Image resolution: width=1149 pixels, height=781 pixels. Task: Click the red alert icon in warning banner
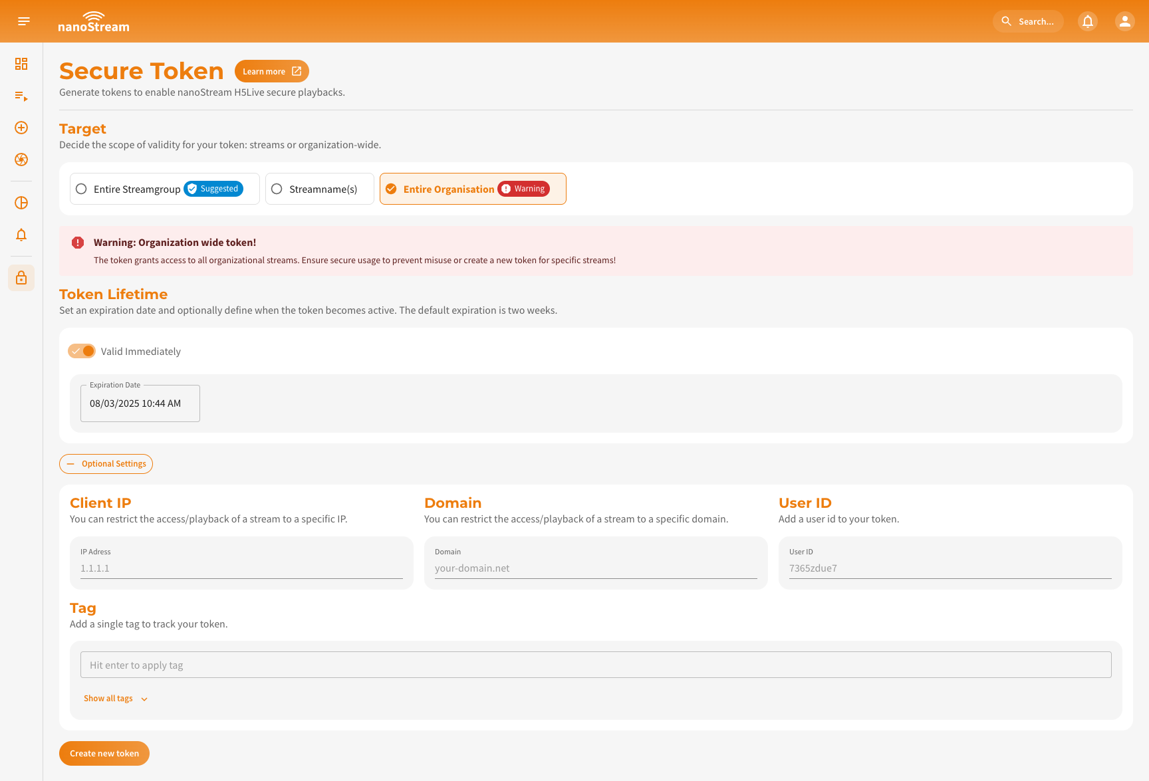(78, 243)
